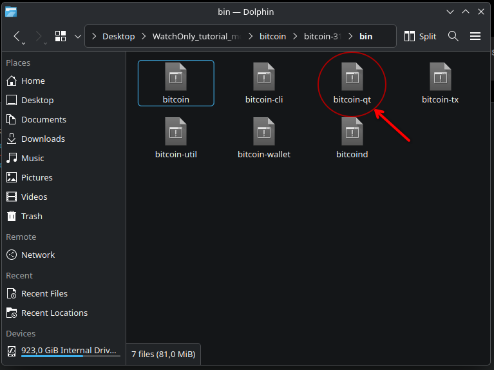The height and width of the screenshot is (370, 494).
Task: Close the Dolphin window
Action: pyautogui.click(x=481, y=12)
